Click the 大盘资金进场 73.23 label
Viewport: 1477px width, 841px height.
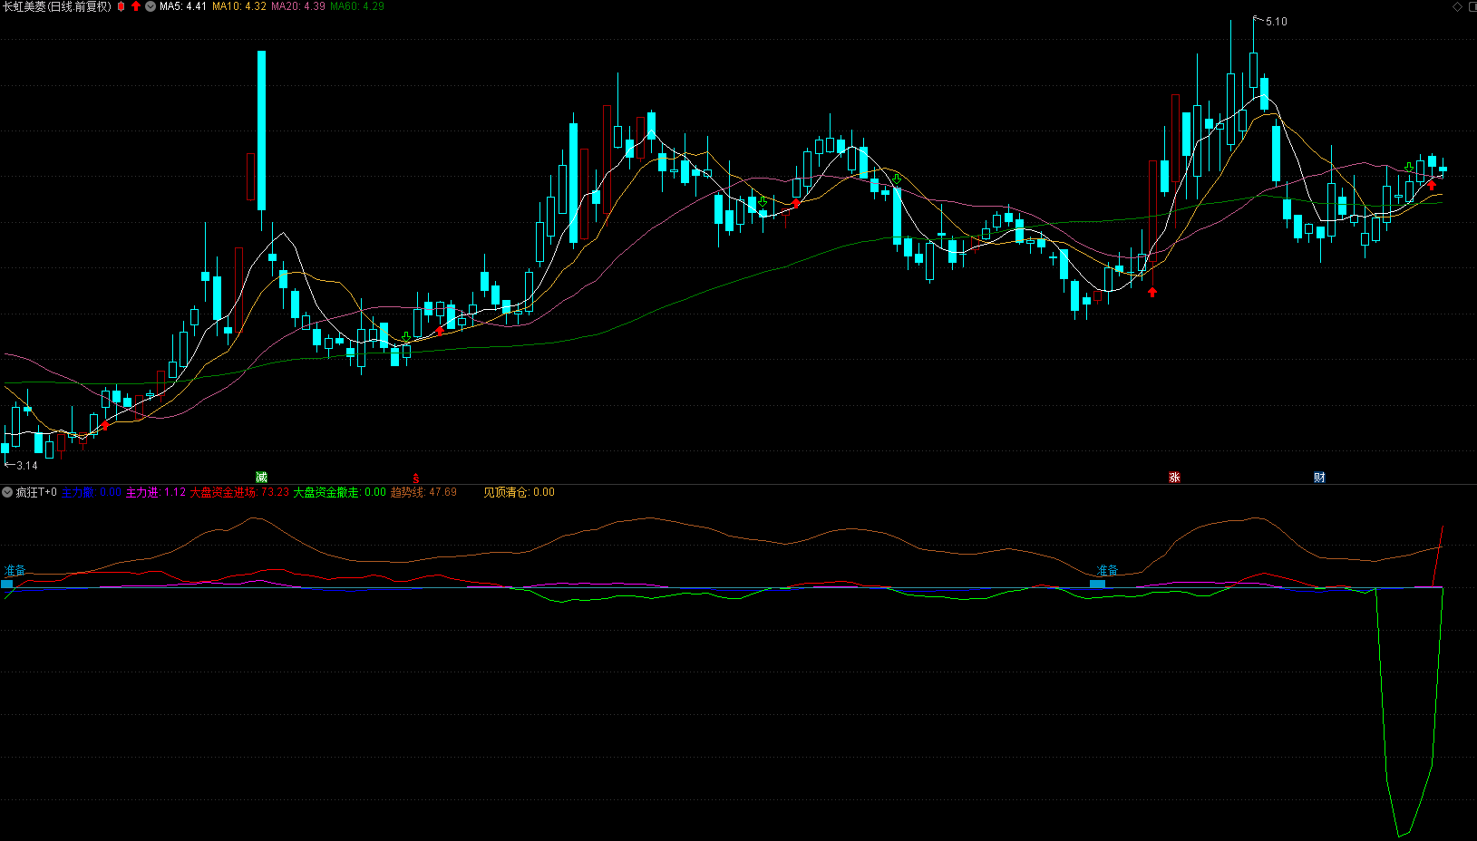coord(239,492)
